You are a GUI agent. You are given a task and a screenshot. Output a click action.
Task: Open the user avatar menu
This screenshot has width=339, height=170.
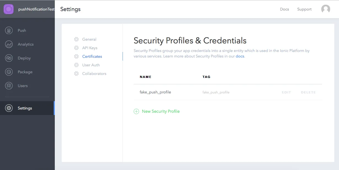point(325,9)
